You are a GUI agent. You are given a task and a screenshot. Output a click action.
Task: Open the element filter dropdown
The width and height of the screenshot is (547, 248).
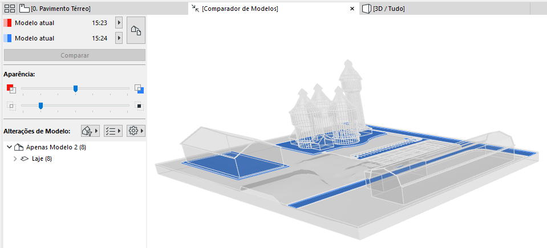90,131
